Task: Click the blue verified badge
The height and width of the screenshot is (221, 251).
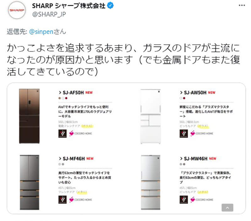Action: point(110,6)
